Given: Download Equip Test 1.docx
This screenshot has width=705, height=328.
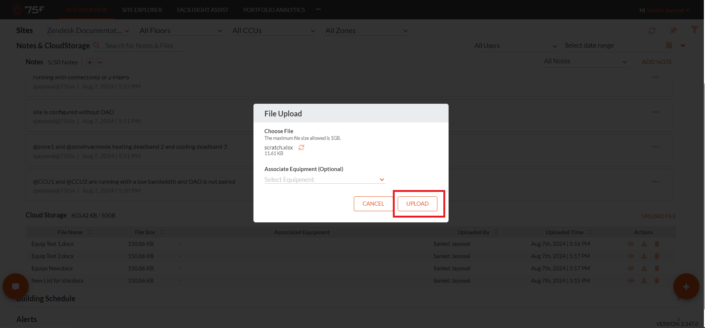Looking at the screenshot, I should 644,244.
